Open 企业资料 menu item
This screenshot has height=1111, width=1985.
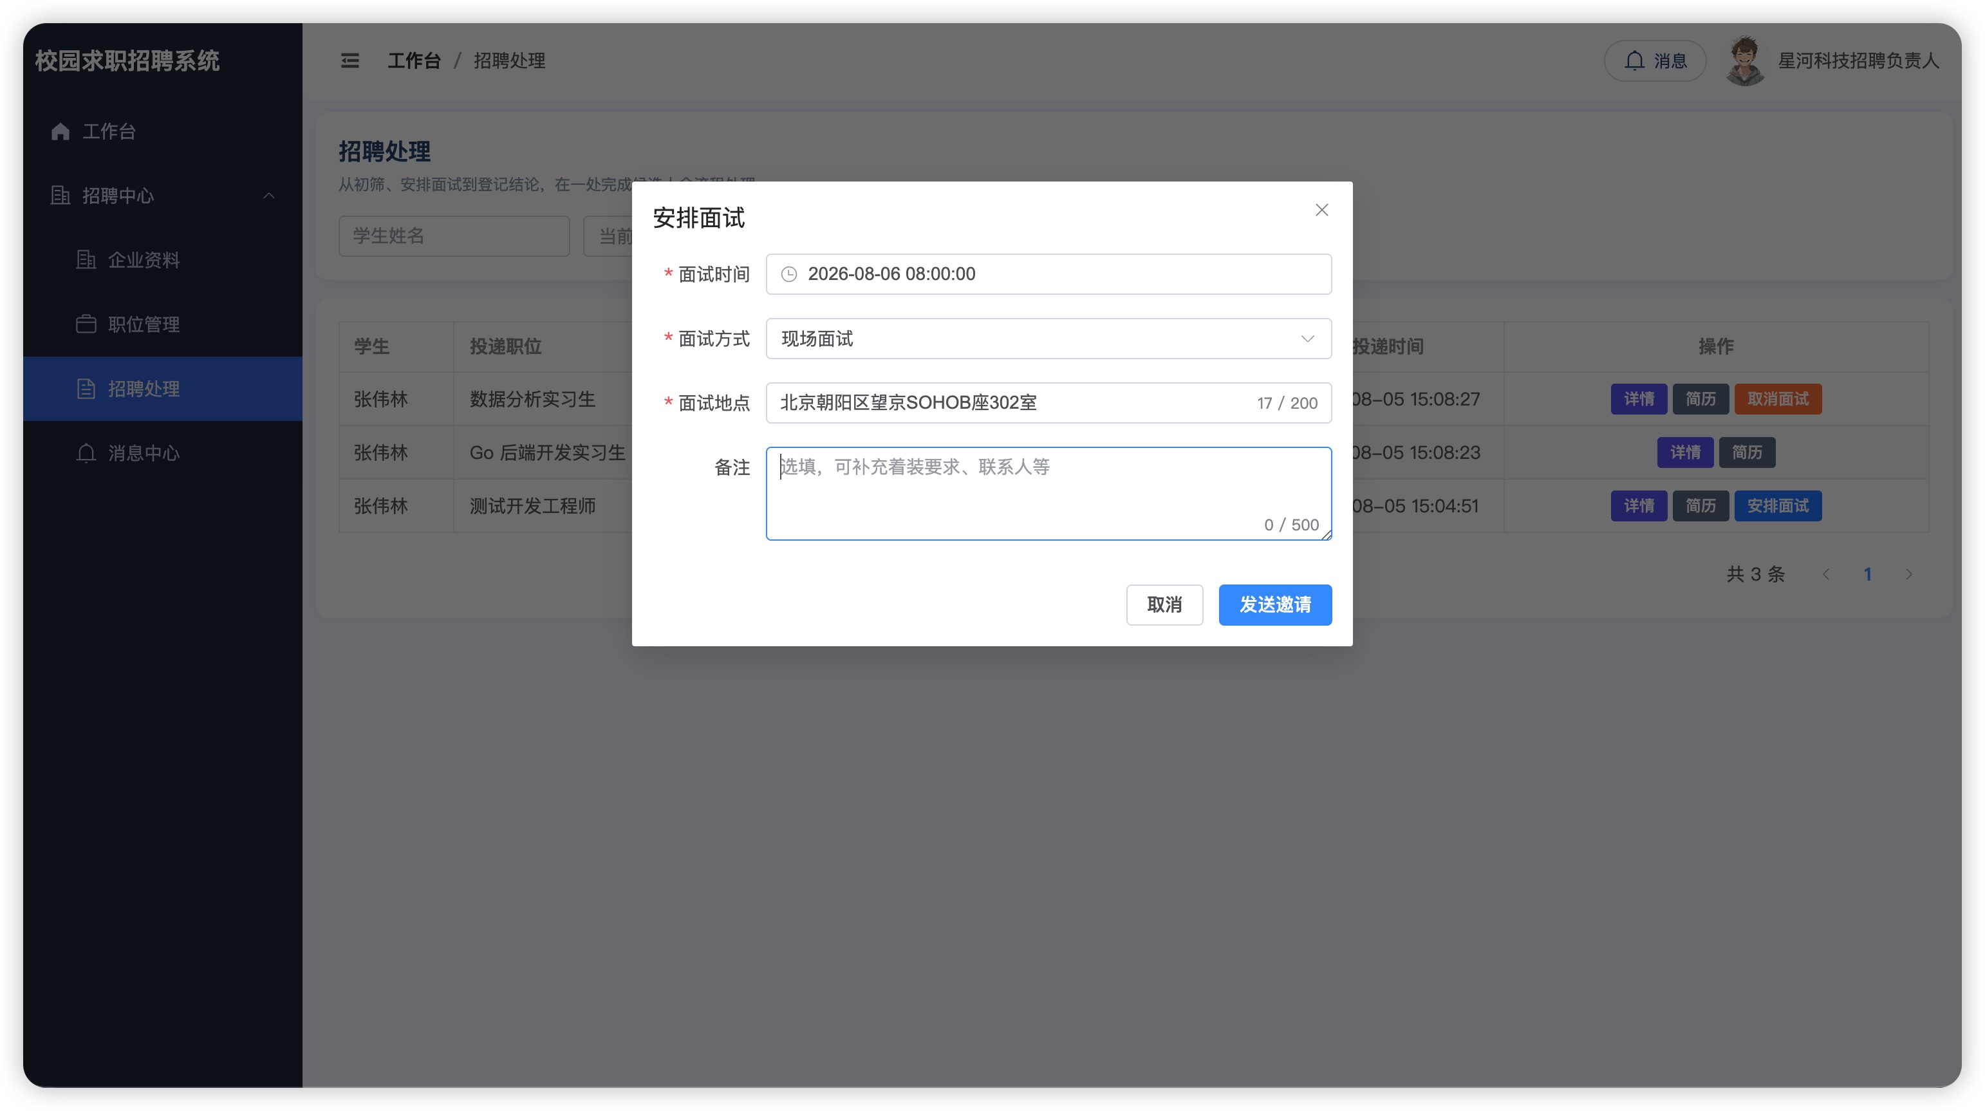click(163, 261)
